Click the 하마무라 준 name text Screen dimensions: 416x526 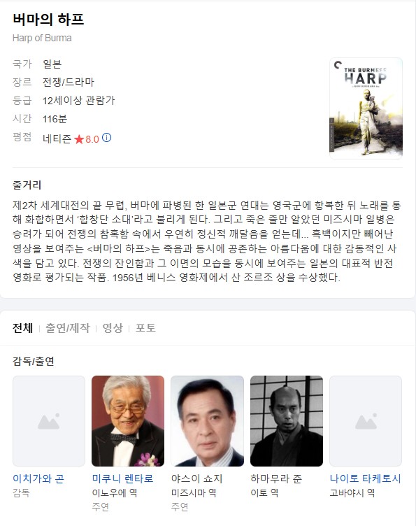pyautogui.click(x=276, y=478)
